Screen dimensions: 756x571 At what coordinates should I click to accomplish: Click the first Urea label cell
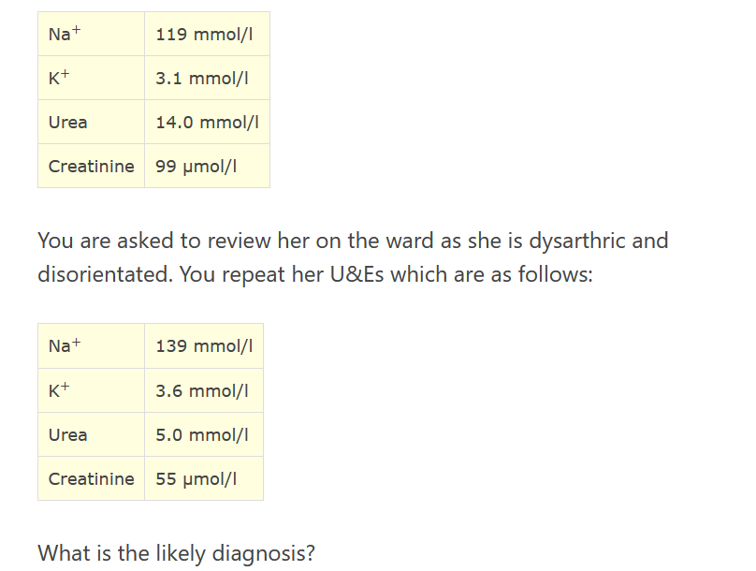click(x=91, y=122)
